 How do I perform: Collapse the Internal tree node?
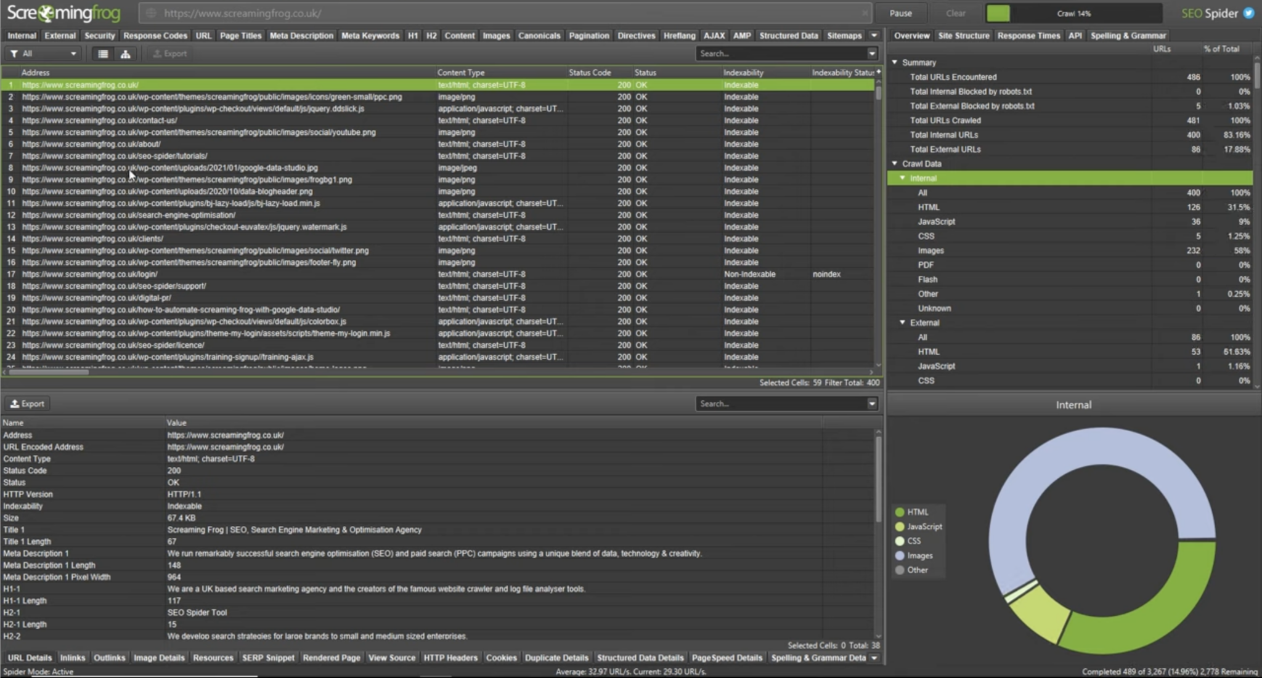[903, 178]
